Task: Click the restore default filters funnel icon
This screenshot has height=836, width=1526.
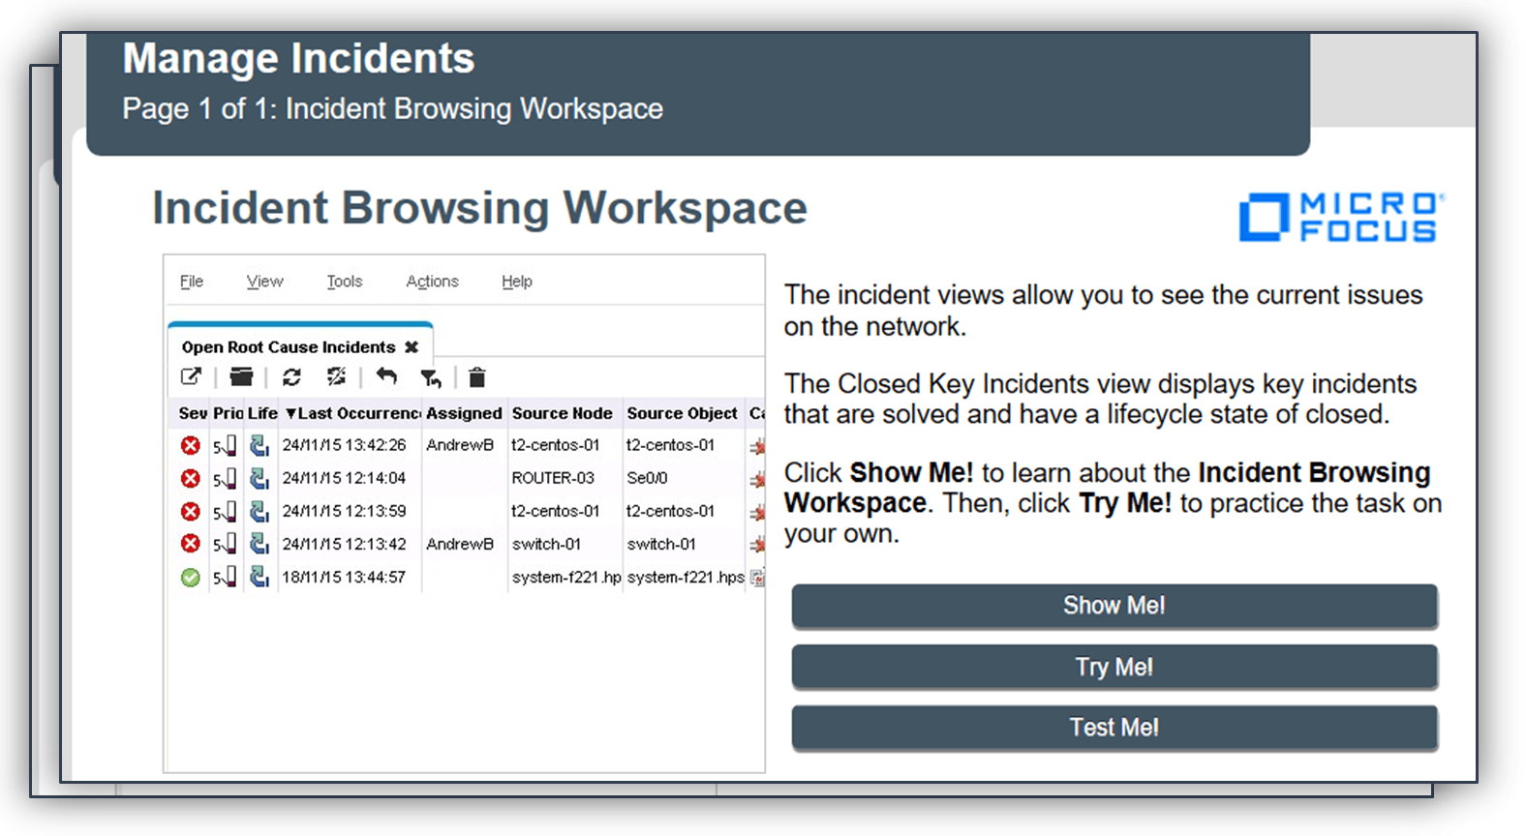Action: click(431, 377)
